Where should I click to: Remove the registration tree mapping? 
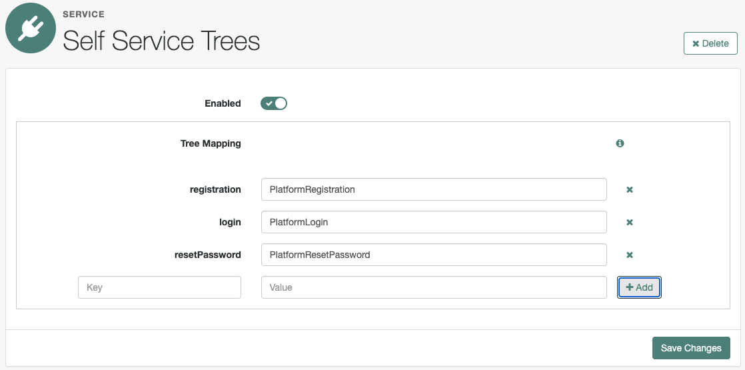click(x=629, y=190)
